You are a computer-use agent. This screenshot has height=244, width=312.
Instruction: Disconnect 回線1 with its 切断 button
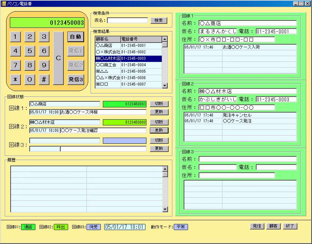click(159, 104)
